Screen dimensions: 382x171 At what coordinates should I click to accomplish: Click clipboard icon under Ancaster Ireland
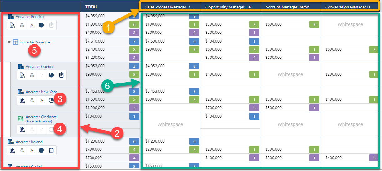click(52, 150)
